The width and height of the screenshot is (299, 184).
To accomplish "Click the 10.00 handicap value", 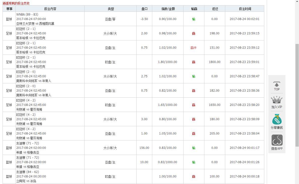I will (144, 162).
